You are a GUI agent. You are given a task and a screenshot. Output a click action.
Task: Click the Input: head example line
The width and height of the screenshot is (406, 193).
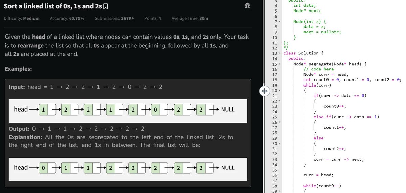click(x=86, y=87)
